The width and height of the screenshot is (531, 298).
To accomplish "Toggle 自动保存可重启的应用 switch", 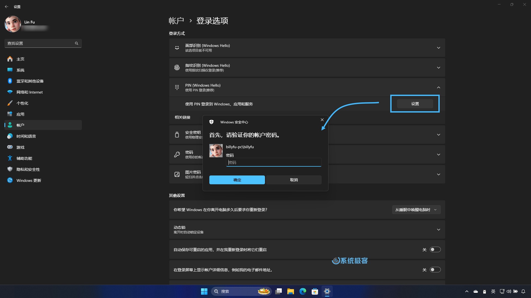I will tap(435, 249).
